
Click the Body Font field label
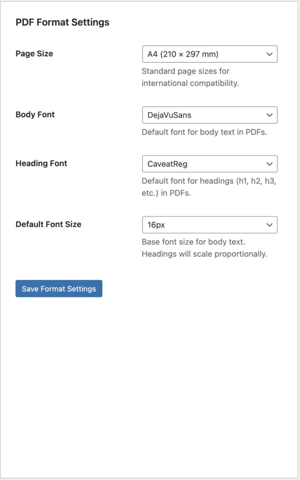pos(35,114)
